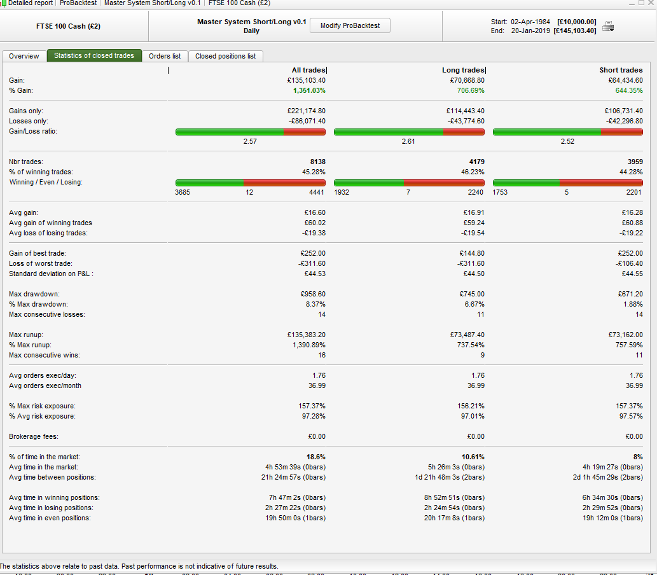Image resolution: width=657 pixels, height=575 pixels.
Task: Switch to the Orders list tab
Action: coord(165,56)
